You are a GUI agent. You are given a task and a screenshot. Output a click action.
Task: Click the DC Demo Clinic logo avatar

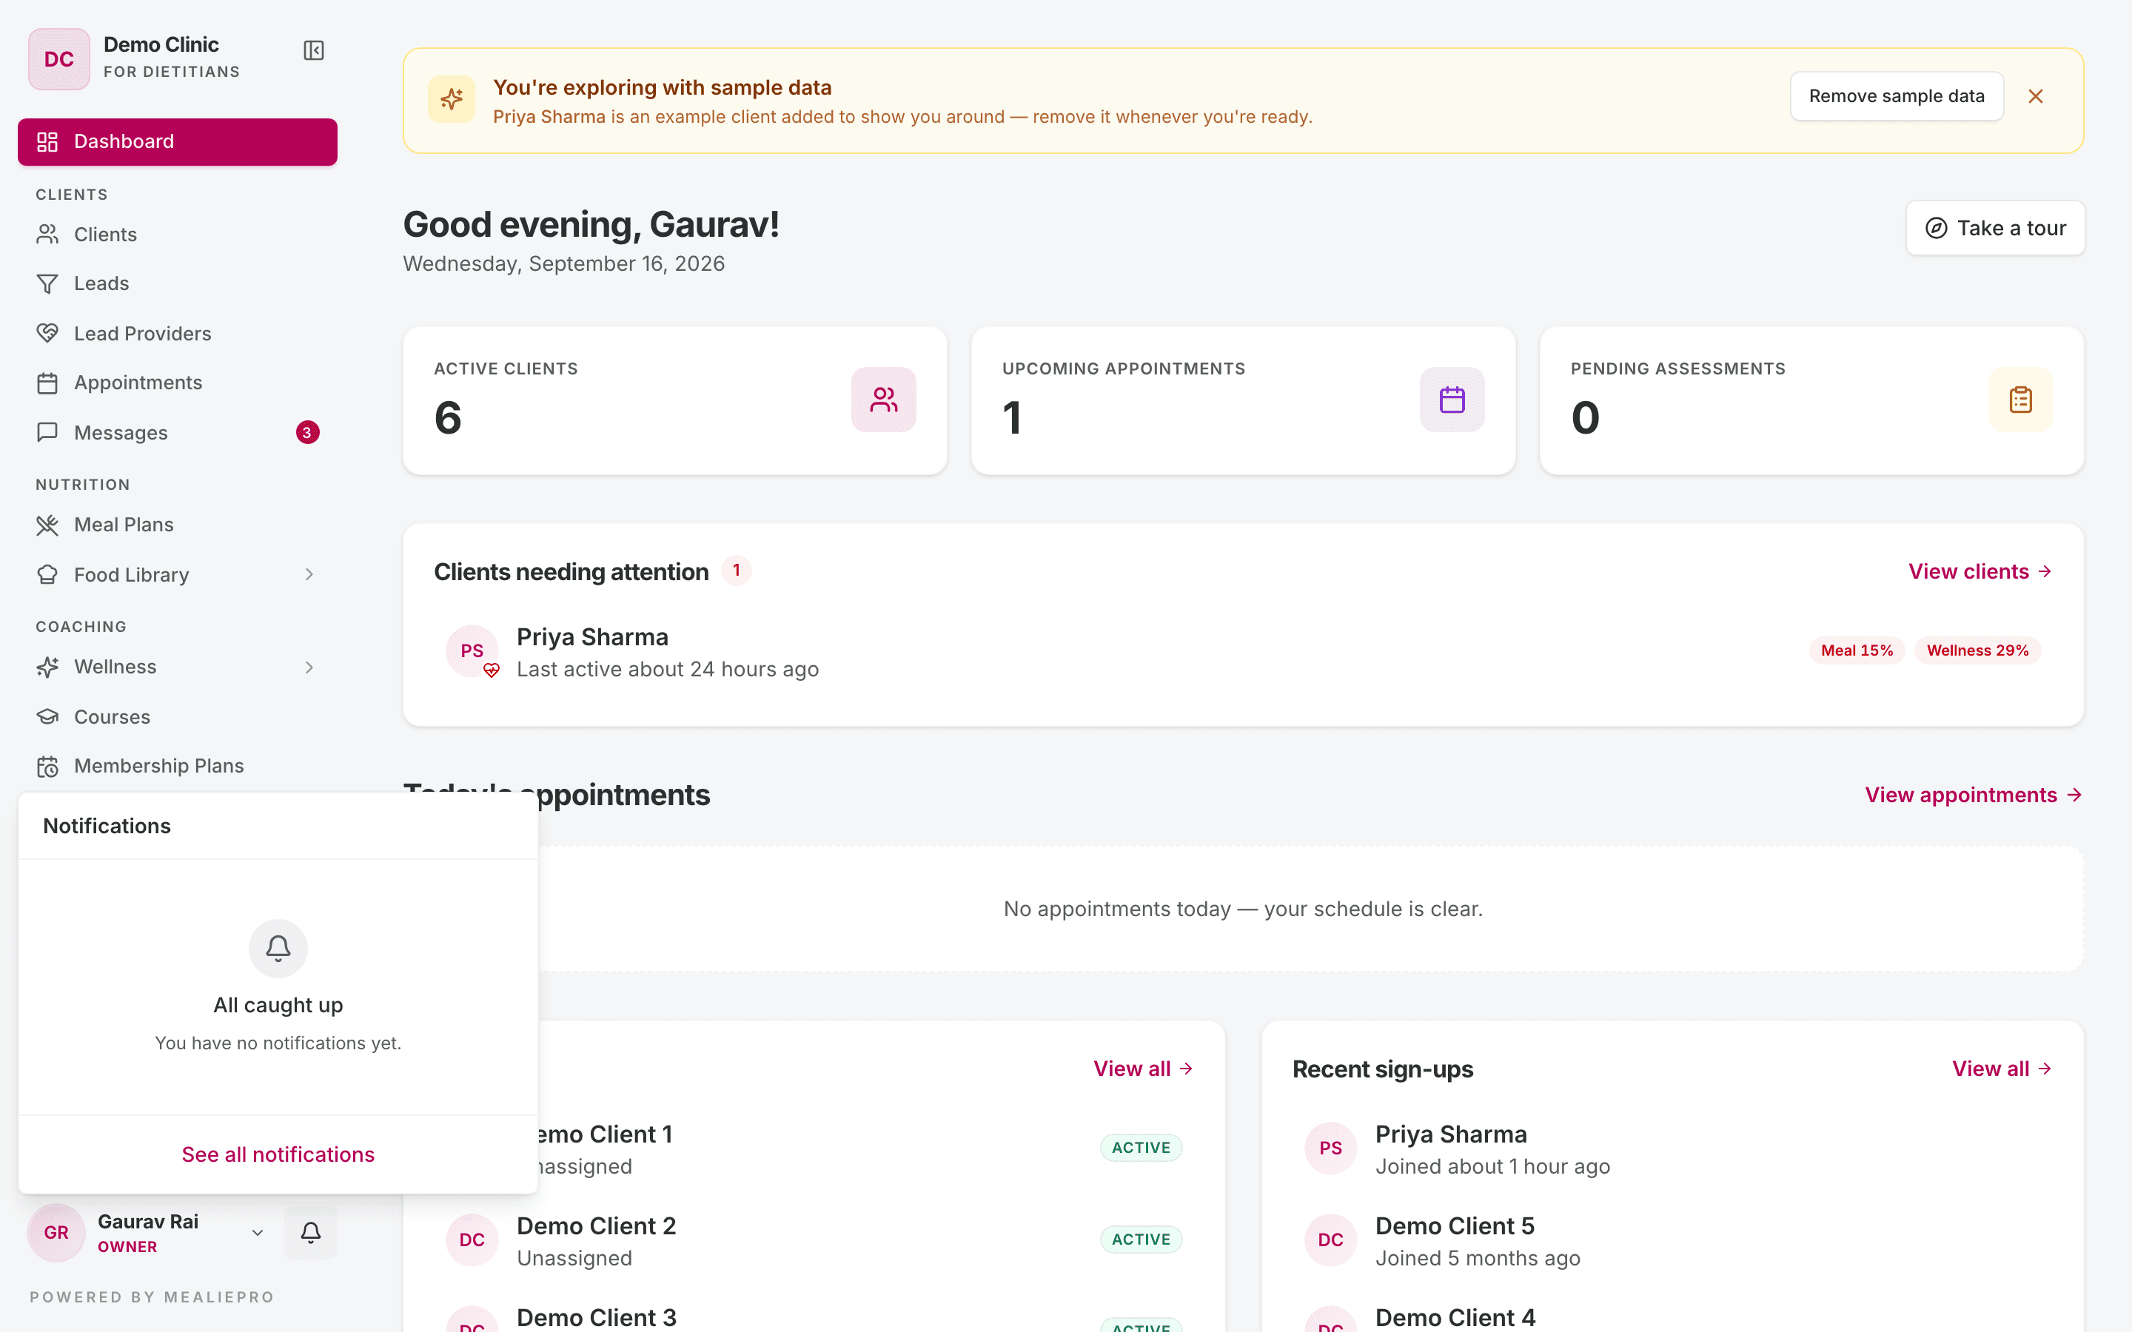59,59
